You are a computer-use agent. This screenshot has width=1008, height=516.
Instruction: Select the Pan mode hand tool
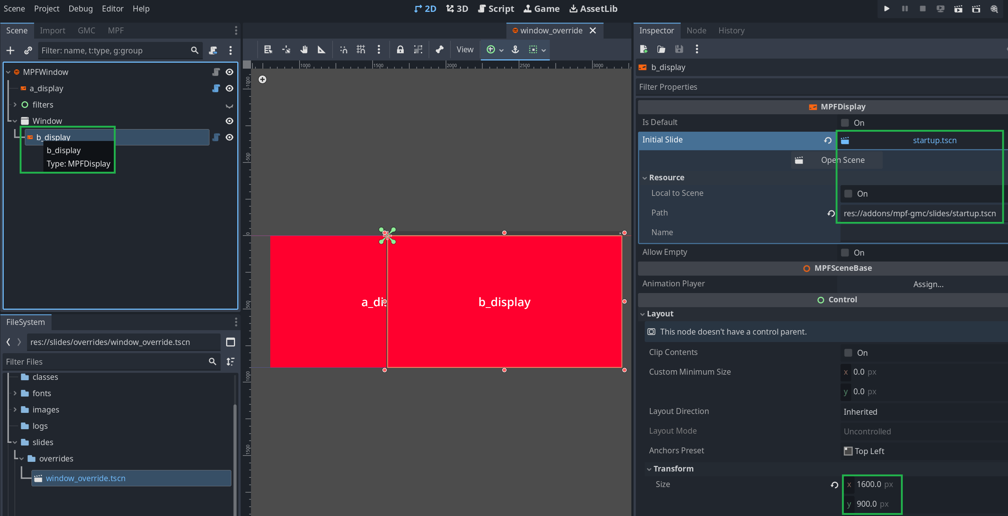pyautogui.click(x=304, y=50)
